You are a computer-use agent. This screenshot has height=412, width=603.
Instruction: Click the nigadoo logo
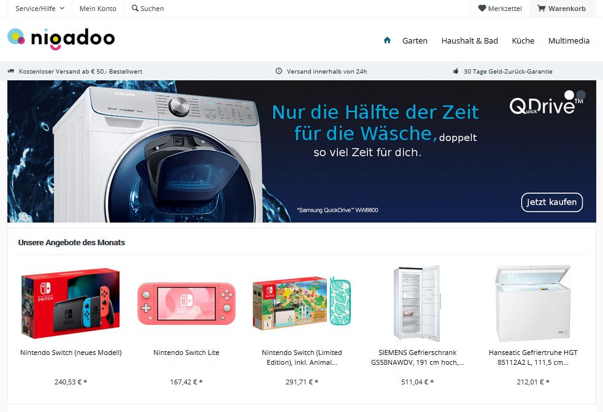click(61, 39)
